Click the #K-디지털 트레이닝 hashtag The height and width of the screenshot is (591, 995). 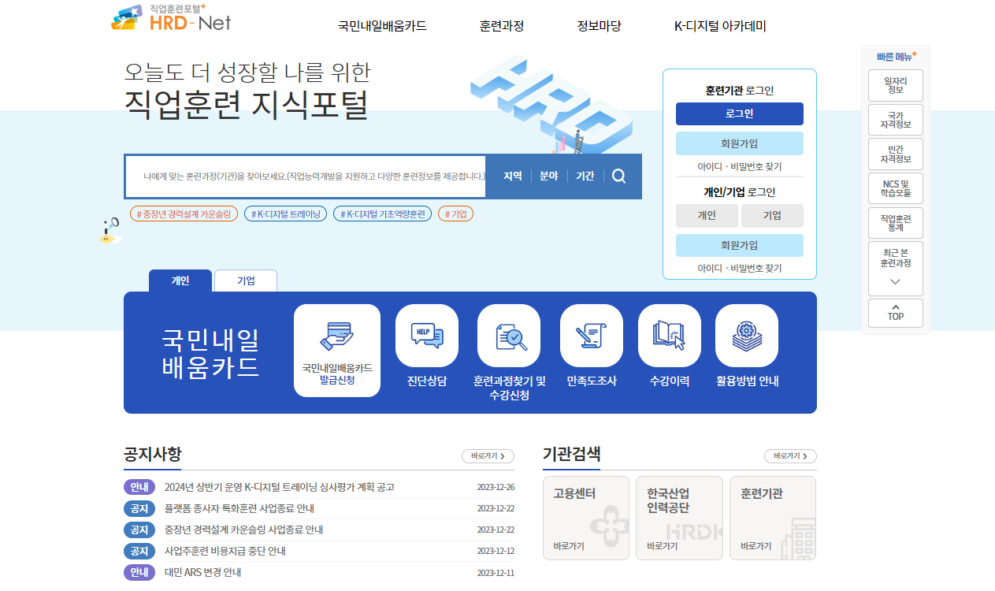285,213
